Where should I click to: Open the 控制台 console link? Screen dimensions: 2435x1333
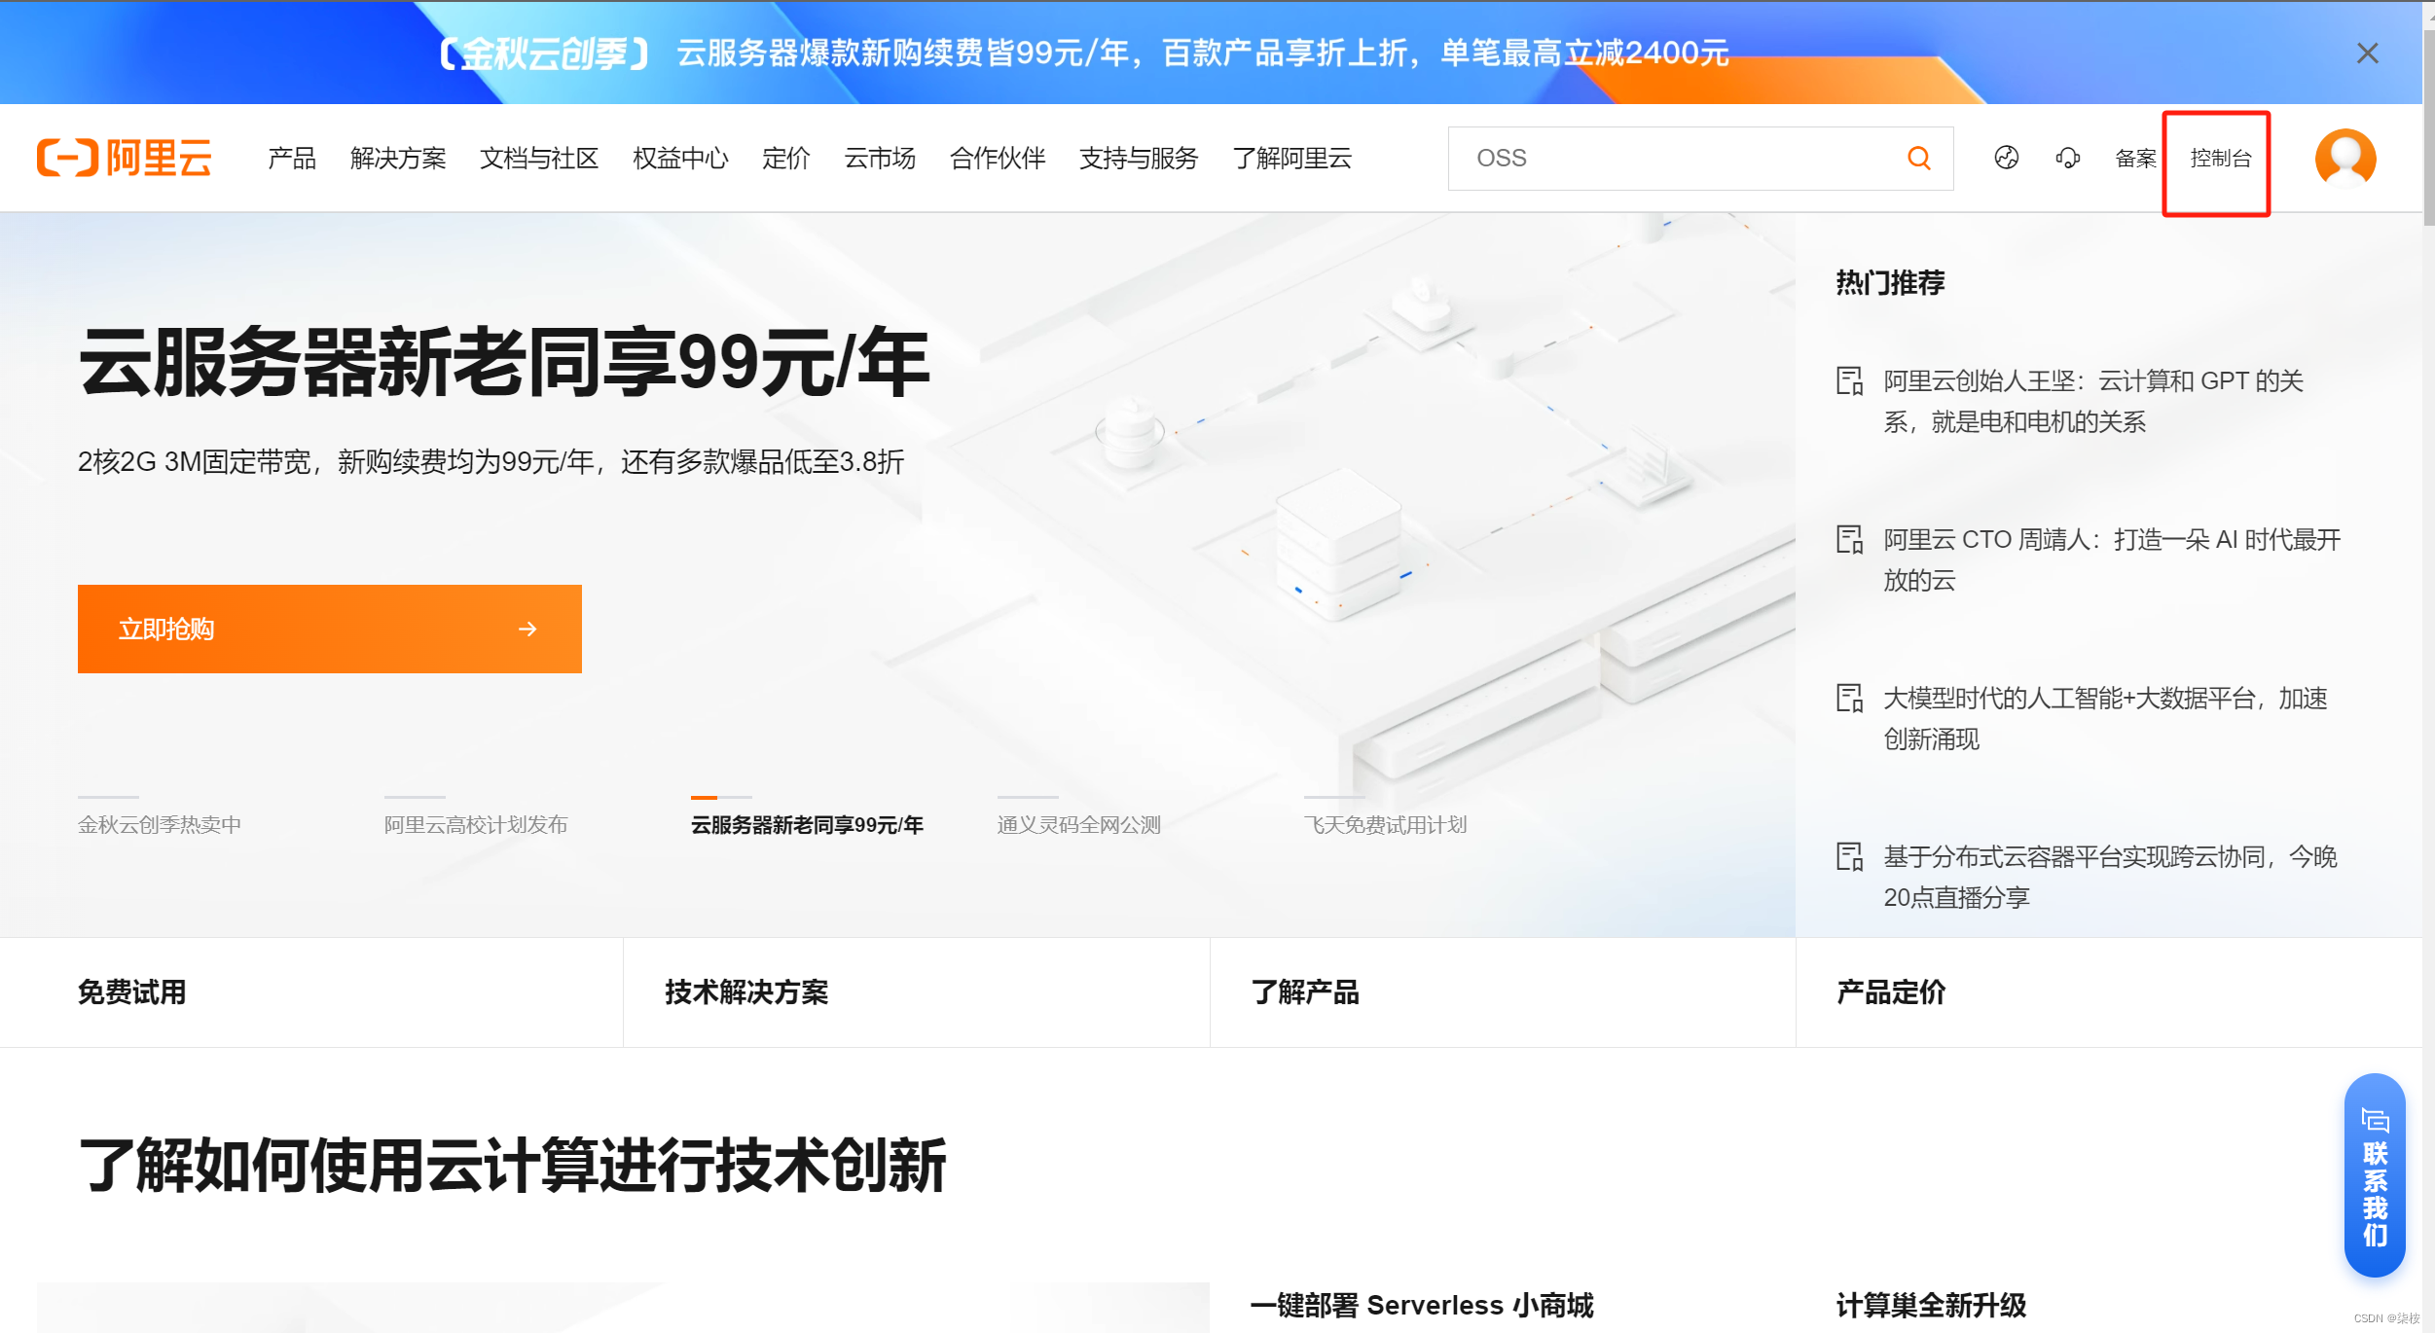pyautogui.click(x=2220, y=158)
